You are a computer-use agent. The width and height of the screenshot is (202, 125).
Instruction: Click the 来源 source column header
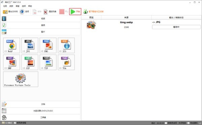(126, 18)
